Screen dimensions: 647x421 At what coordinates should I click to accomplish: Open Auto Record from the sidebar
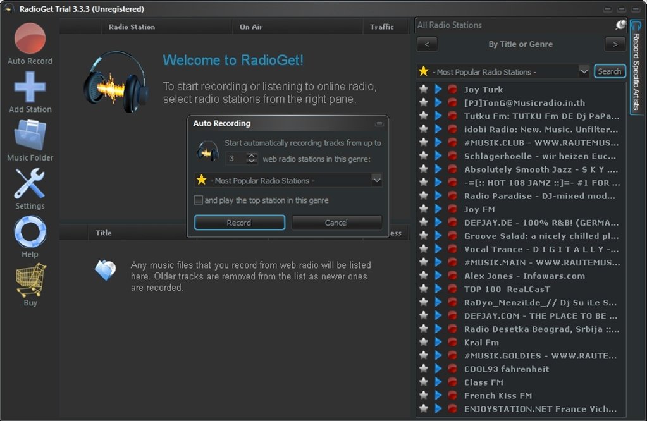(x=30, y=44)
